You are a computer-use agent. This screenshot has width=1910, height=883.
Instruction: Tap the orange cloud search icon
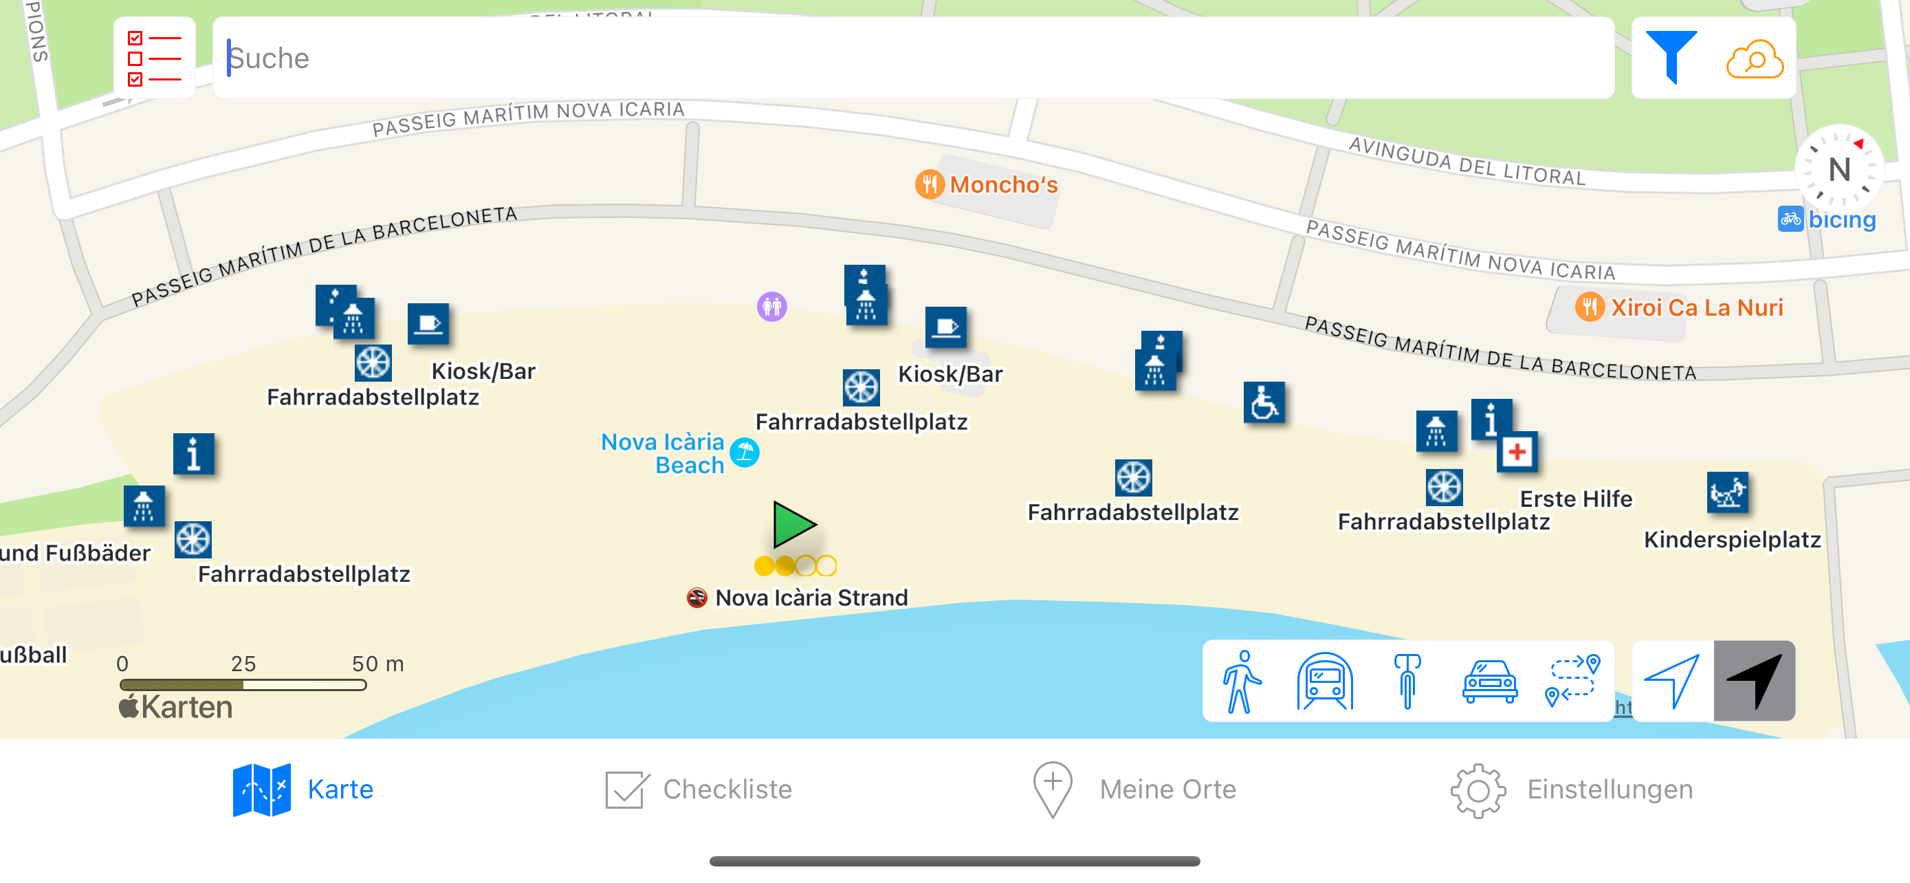pos(1755,59)
